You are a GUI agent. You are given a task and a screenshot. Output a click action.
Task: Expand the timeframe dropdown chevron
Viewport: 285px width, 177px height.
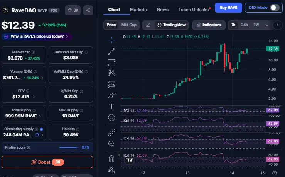pyautogui.click(x=267, y=25)
